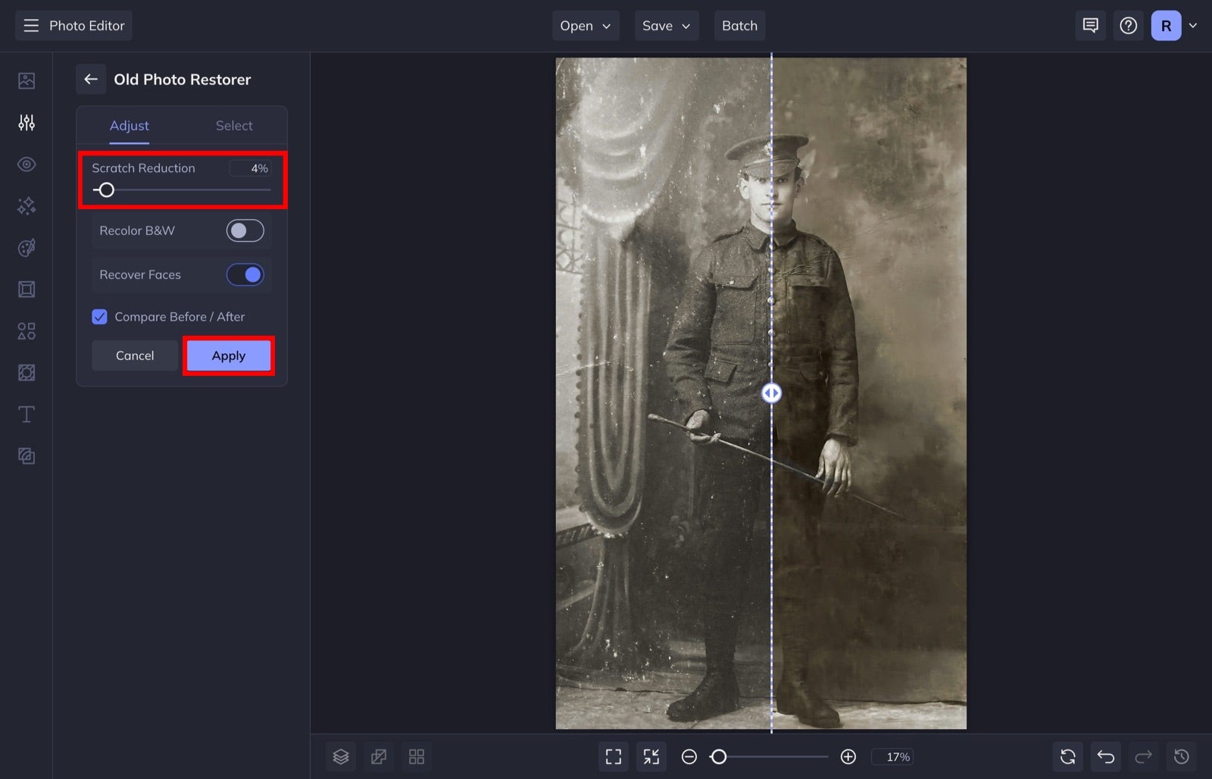Expand the account menu next to the R avatar
The height and width of the screenshot is (779, 1212).
click(1195, 25)
